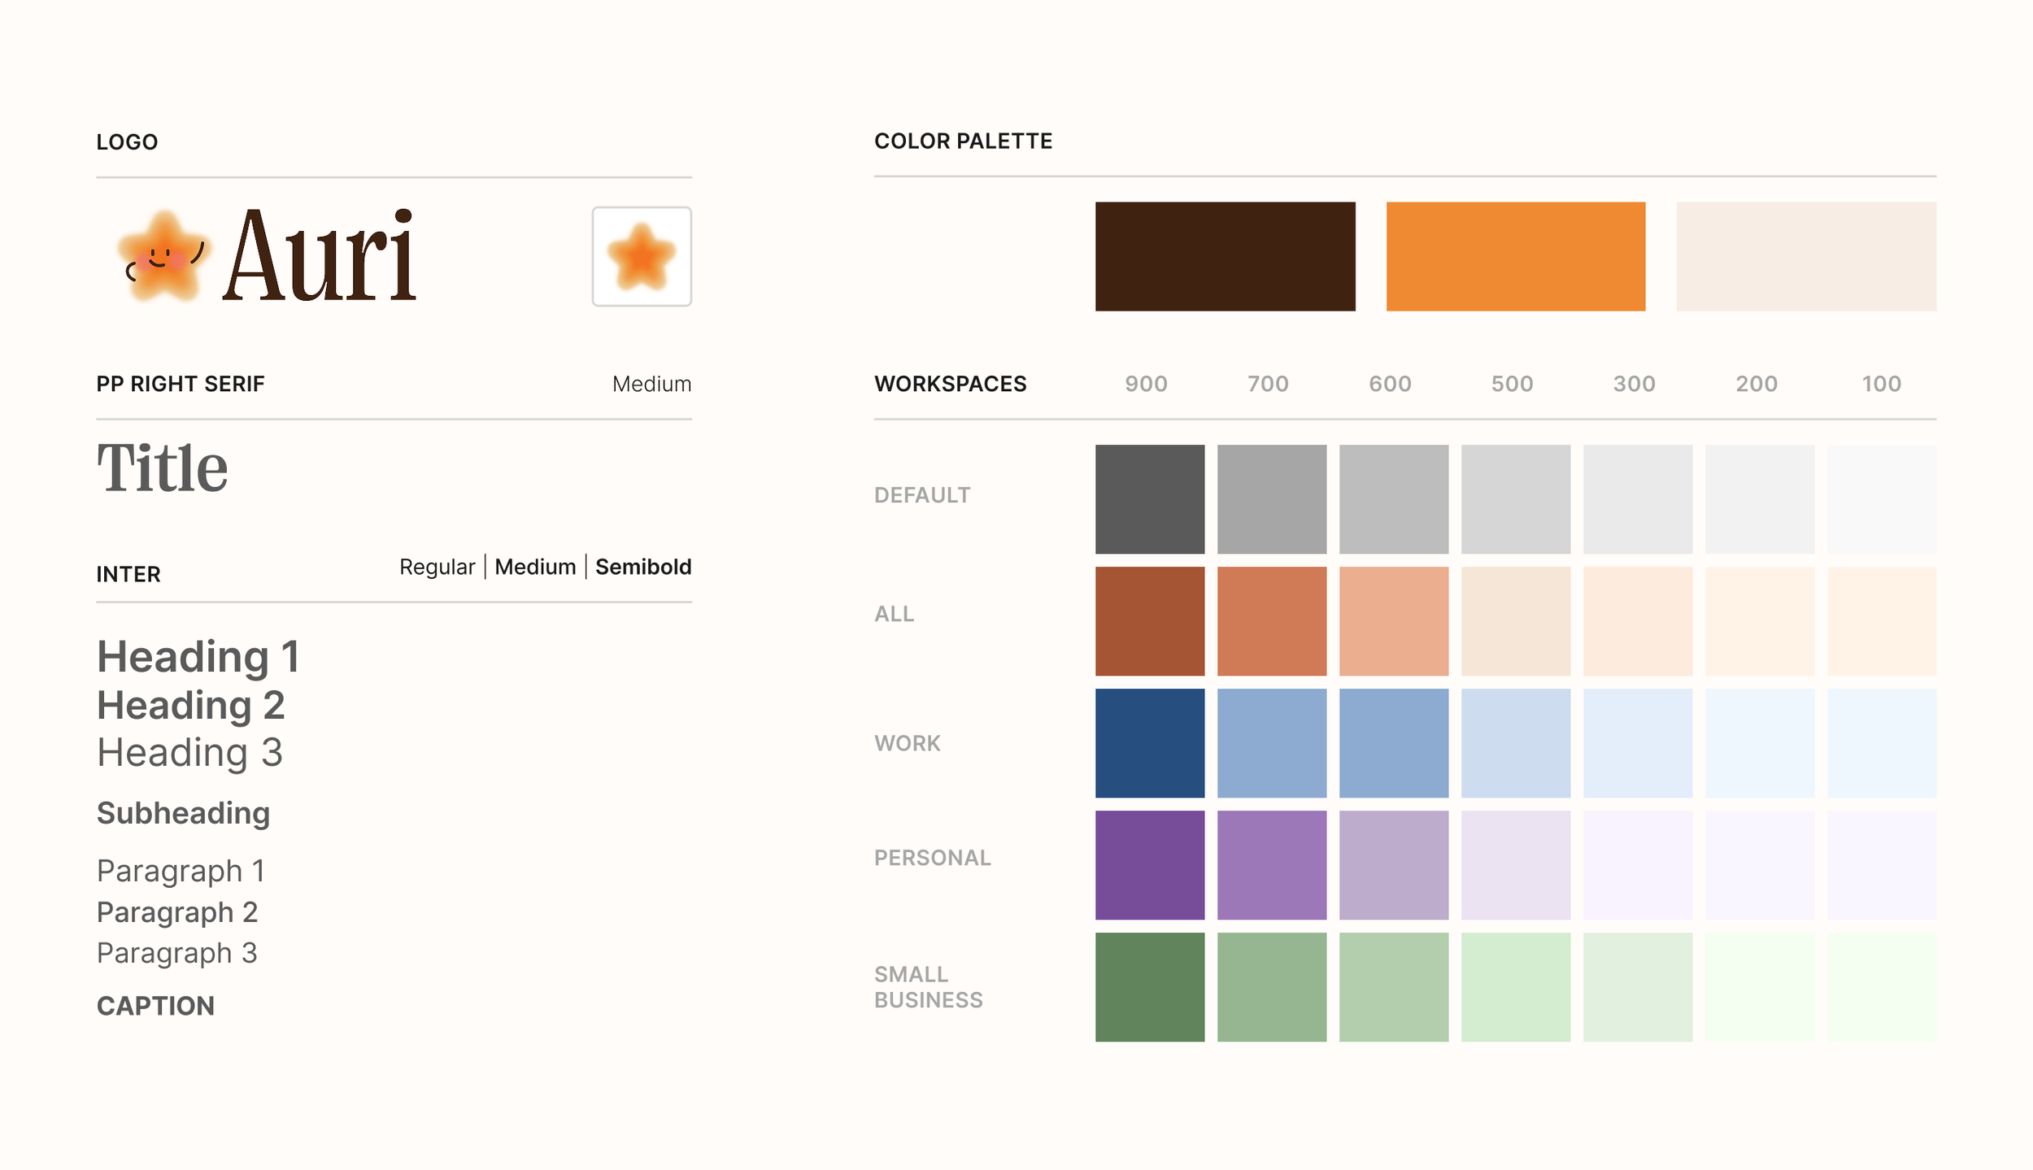Screen dimensions: 2033x1170
Task: Select the orange brand color swatch
Action: (1515, 256)
